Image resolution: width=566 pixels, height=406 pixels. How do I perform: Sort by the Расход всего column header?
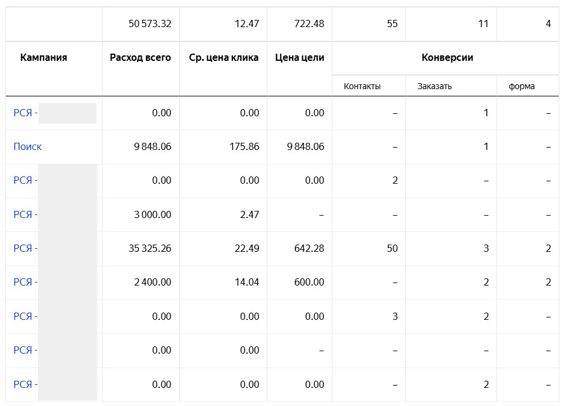click(x=140, y=58)
